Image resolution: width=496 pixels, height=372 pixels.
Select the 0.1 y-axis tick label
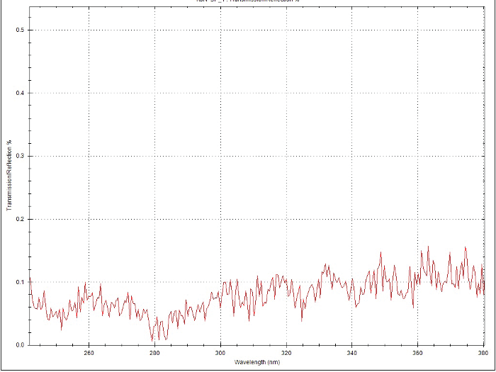coord(21,282)
